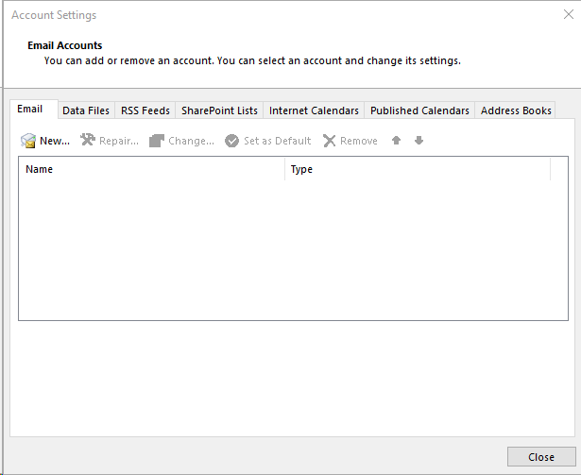This screenshot has width=581, height=475.
Task: Click the Set as Default checkmark icon
Action: (x=231, y=141)
